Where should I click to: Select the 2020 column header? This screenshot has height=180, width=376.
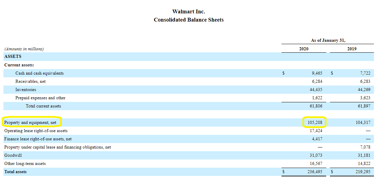[303, 49]
